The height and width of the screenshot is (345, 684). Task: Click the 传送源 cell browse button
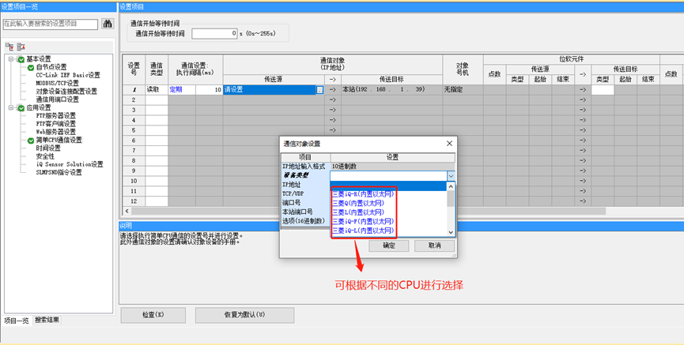[x=319, y=90]
